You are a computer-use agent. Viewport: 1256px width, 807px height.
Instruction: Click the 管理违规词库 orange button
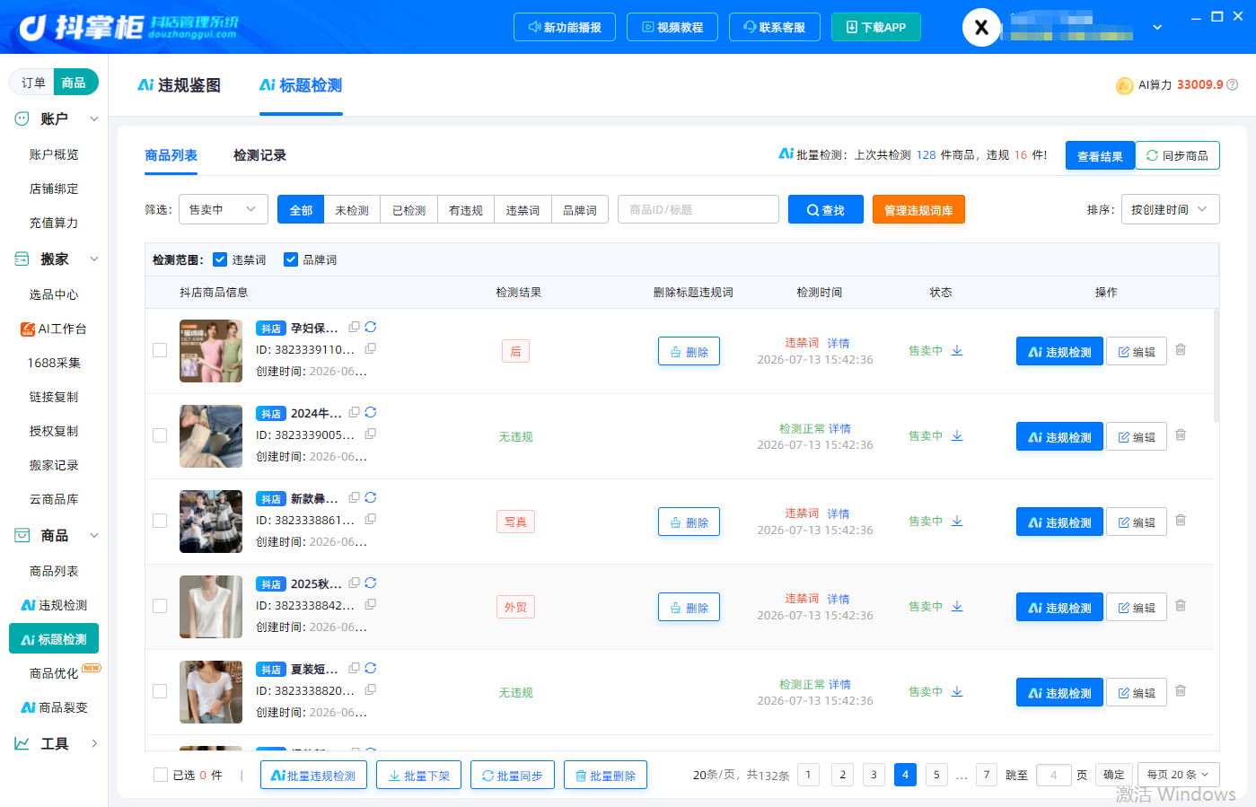pyautogui.click(x=918, y=209)
